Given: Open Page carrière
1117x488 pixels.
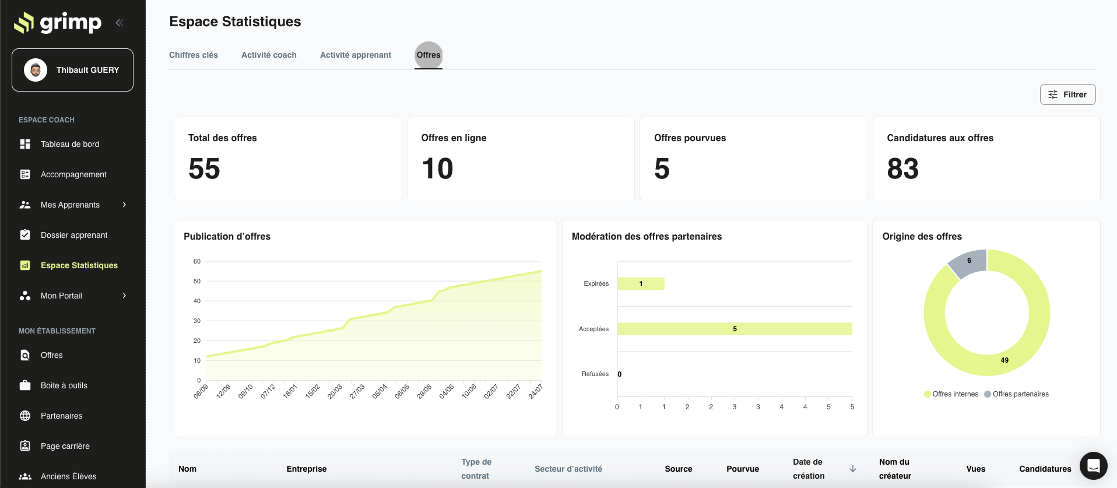Looking at the screenshot, I should [x=65, y=446].
